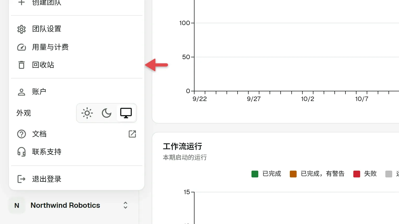Click the gear icon for 团队设置
This screenshot has height=224, width=399.
(22, 29)
